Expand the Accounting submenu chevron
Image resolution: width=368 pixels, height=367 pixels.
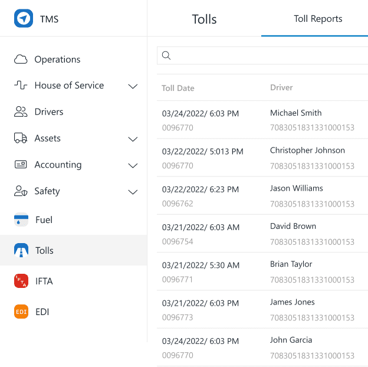(133, 166)
